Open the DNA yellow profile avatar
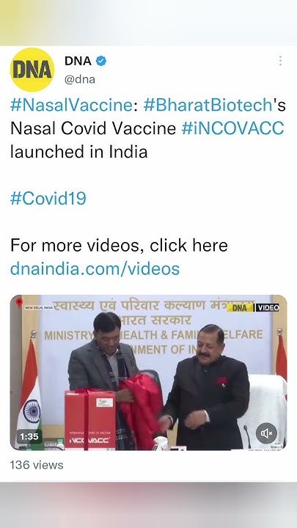Screen dimensions: 297x528 [x=32, y=70]
